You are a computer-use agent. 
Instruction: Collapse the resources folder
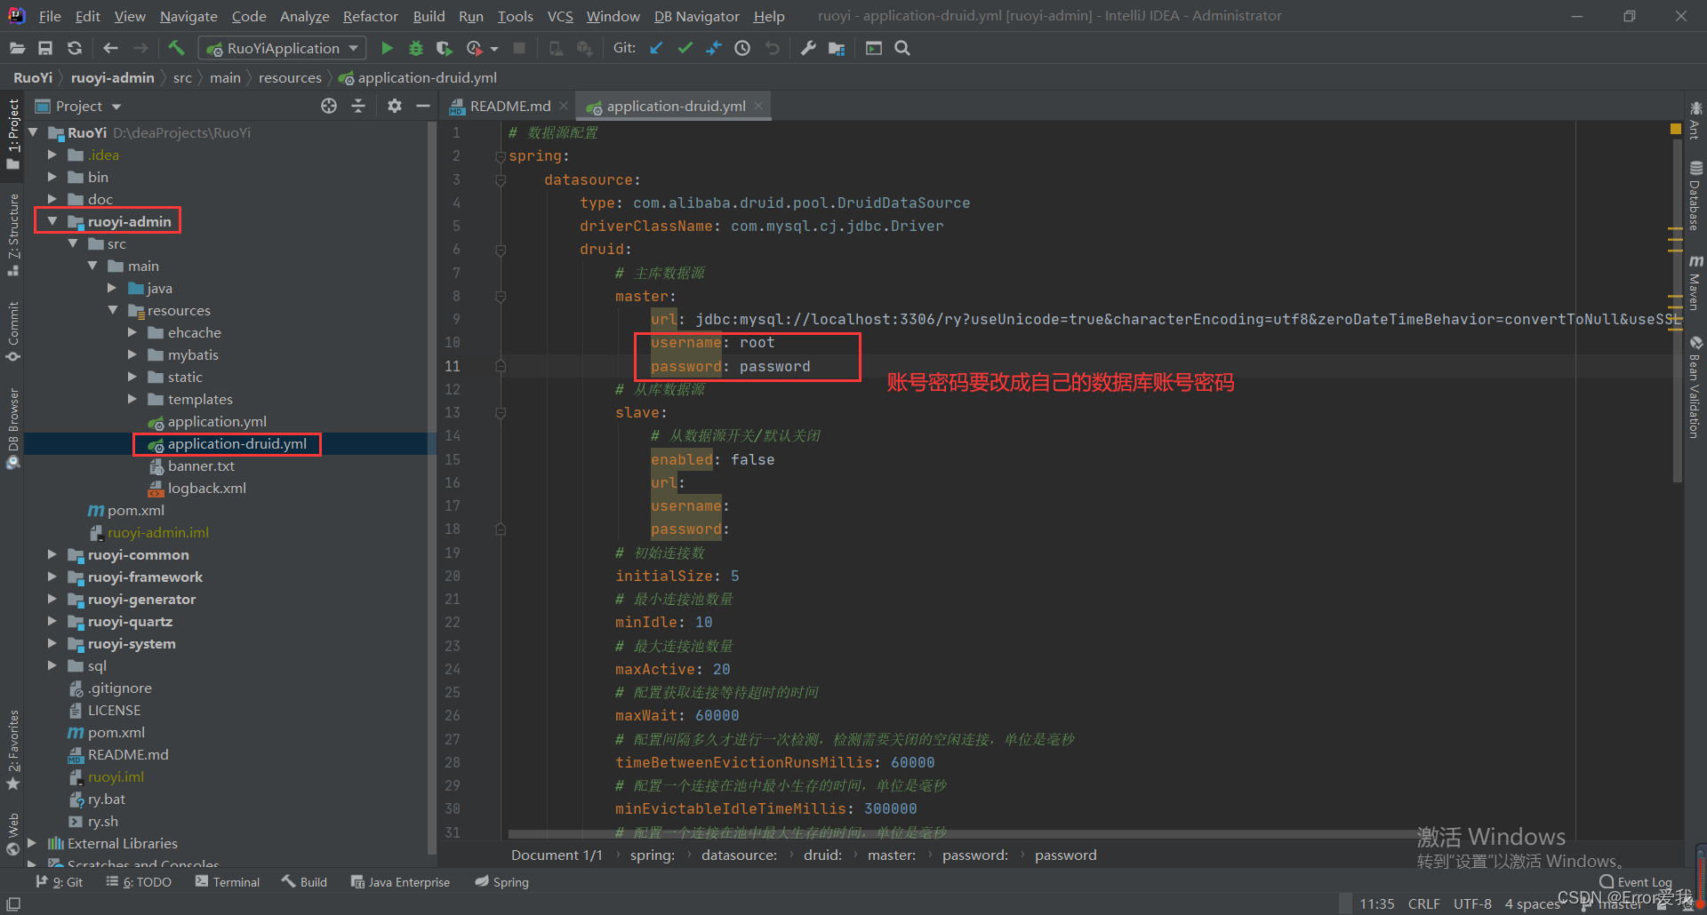[x=113, y=310]
